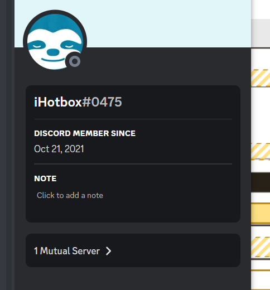Open the 1 Mutual Server list
Image resolution: width=270 pixels, height=290 pixels.
[133, 250]
